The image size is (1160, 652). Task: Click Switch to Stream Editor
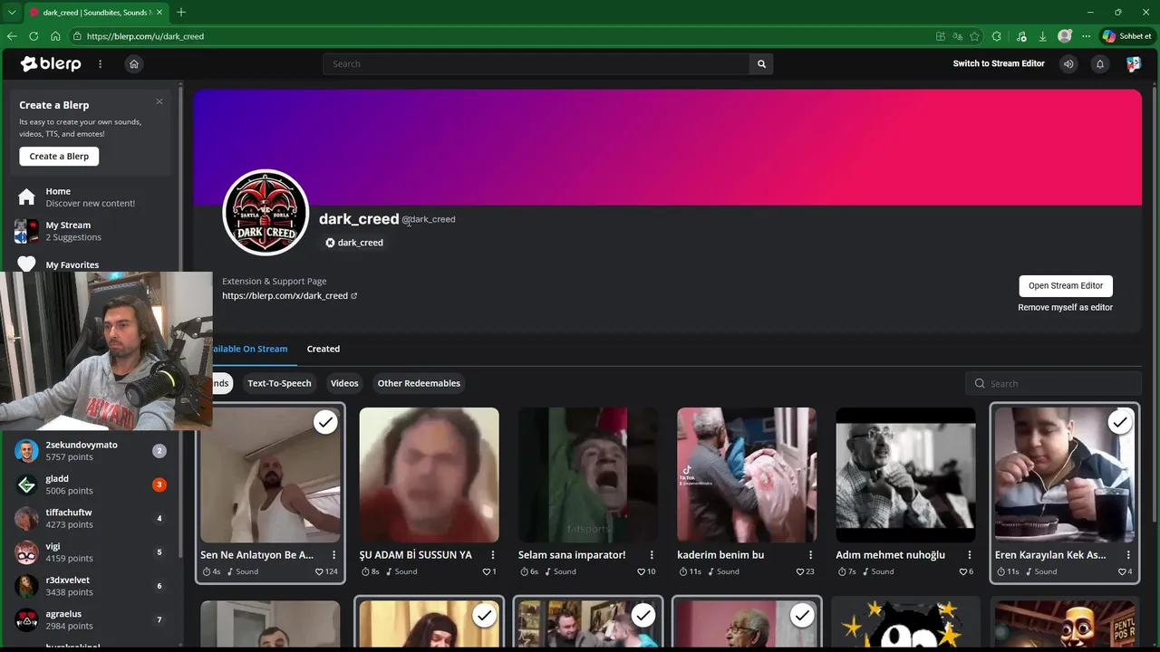[999, 63]
